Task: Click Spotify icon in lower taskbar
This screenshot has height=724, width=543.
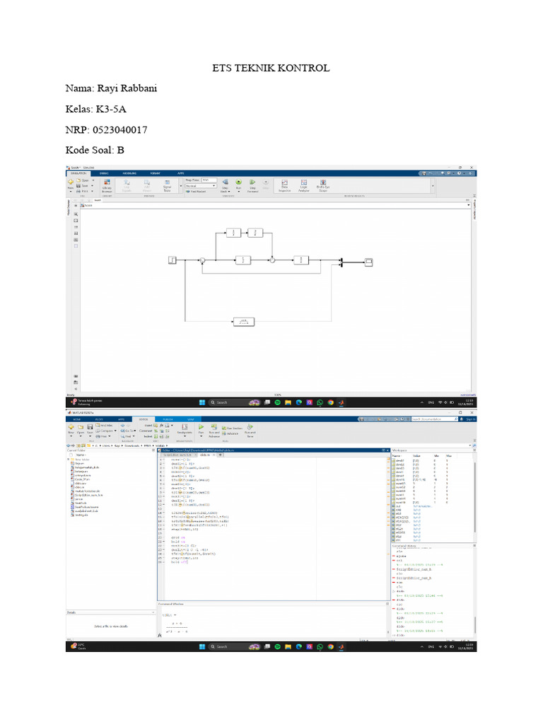Action: [x=277, y=647]
